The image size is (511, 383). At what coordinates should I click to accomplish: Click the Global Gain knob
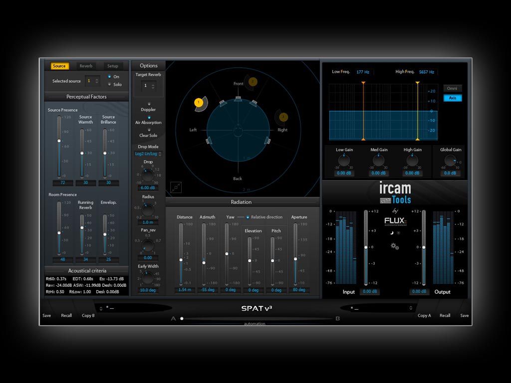pos(450,160)
